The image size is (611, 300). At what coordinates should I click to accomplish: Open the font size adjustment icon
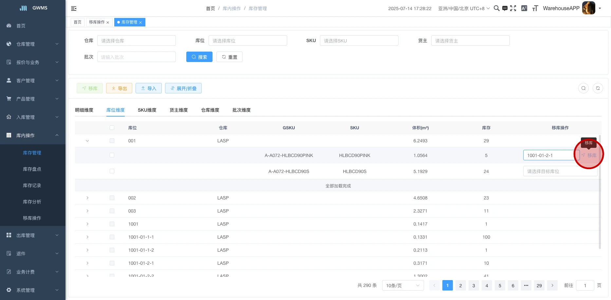point(535,8)
